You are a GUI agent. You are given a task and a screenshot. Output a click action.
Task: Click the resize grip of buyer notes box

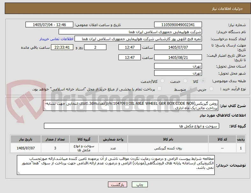click(19, 173)
